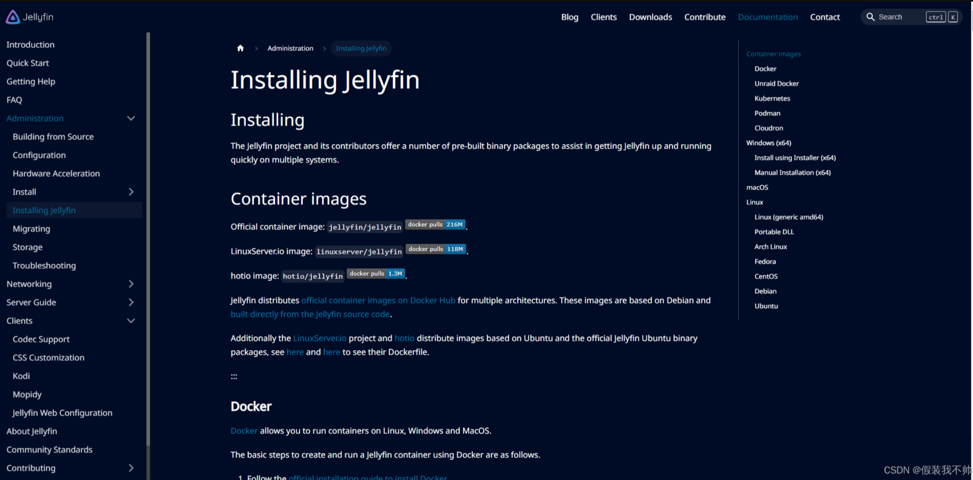Open Getting Help in the sidebar
This screenshot has height=480, width=973.
pyautogui.click(x=31, y=81)
